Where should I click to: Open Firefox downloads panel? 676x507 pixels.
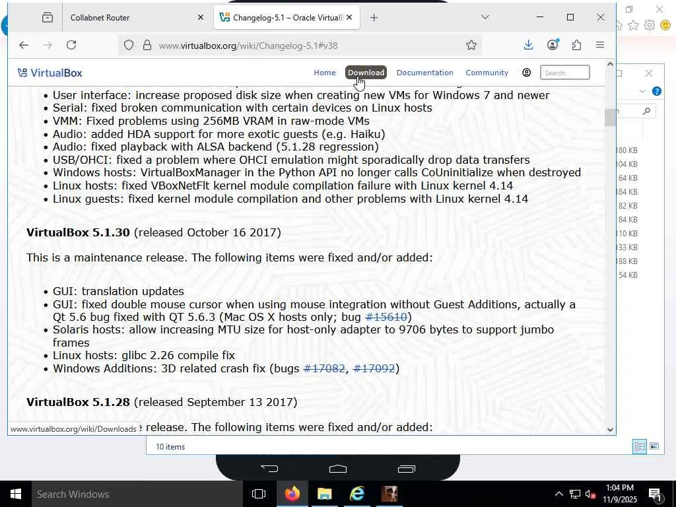(528, 45)
